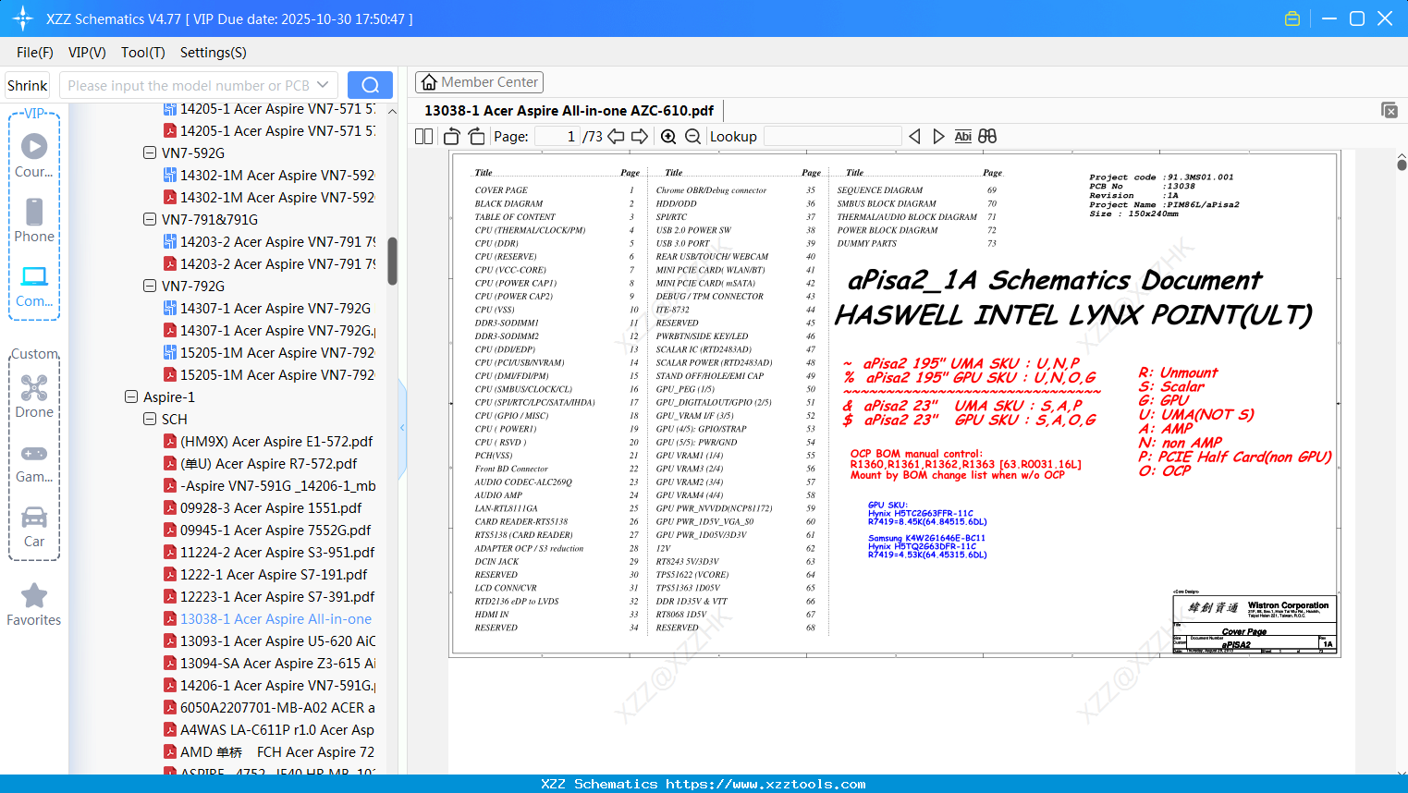The image size is (1408, 793).
Task: Jump to previous Lookup result
Action: pyautogui.click(x=914, y=137)
